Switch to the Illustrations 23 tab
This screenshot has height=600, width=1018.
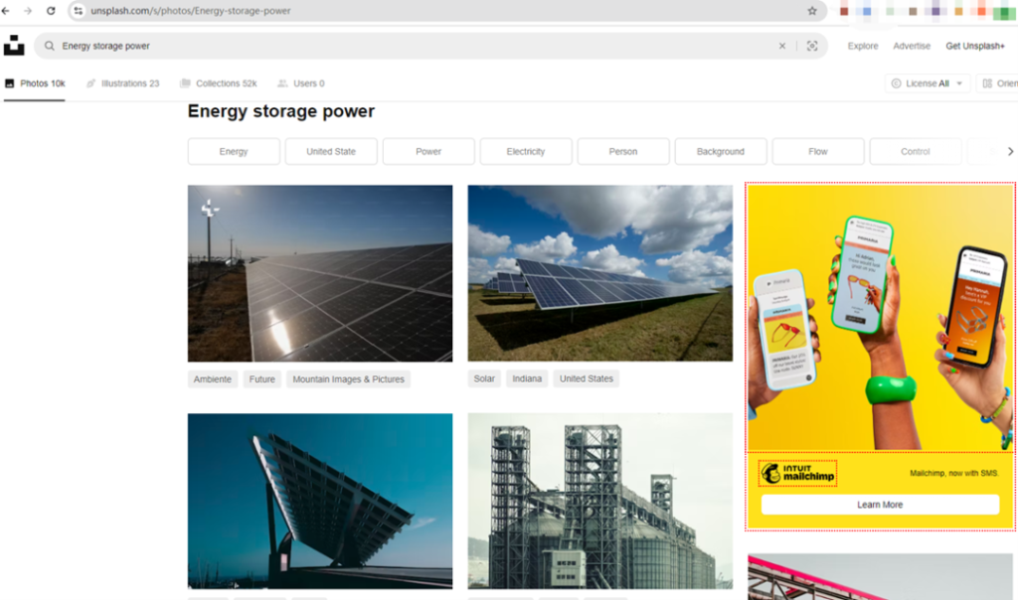tap(122, 83)
